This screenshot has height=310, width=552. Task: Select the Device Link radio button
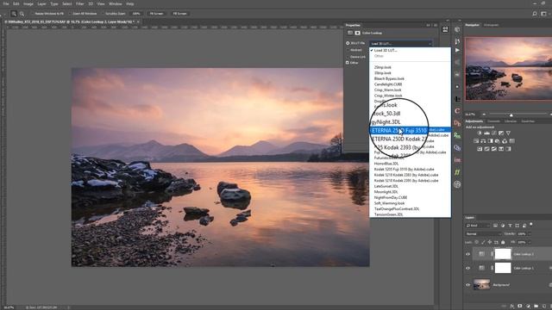pyautogui.click(x=348, y=57)
